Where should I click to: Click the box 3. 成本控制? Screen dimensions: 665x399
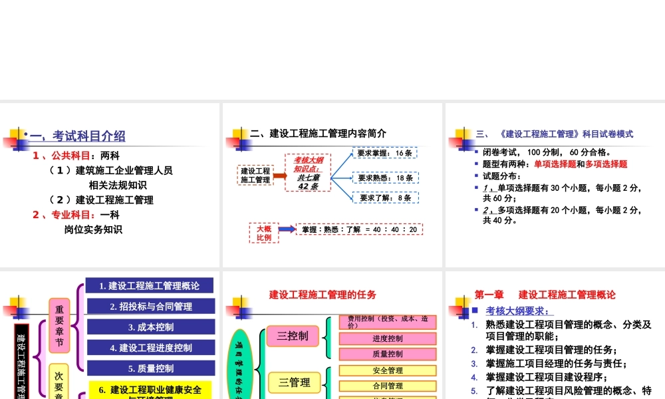click(151, 327)
